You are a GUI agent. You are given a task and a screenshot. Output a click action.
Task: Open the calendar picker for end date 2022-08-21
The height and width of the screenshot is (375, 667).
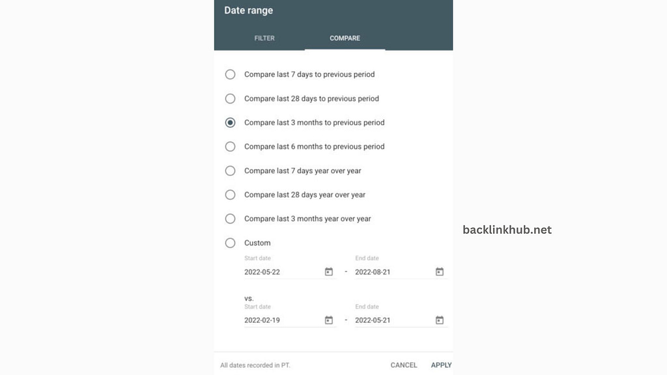pos(440,271)
